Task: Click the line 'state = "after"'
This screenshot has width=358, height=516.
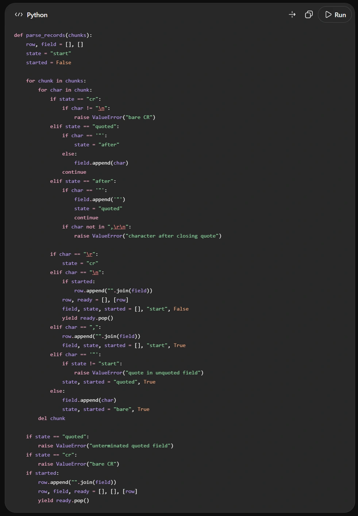Action: [97, 145]
